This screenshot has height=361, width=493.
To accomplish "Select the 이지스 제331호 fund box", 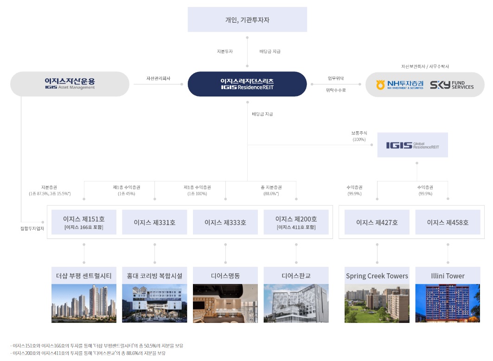I will (155, 222).
